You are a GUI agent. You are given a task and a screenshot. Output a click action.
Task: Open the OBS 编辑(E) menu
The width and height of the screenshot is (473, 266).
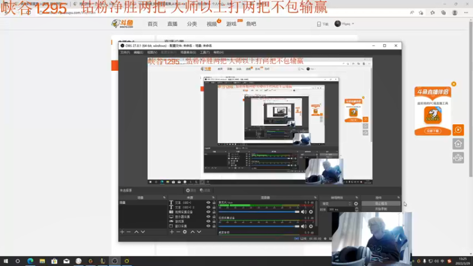click(x=138, y=53)
